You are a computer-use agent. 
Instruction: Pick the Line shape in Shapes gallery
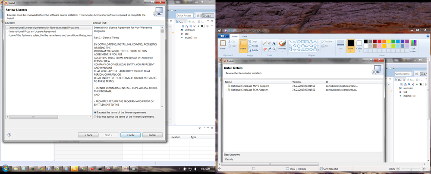pyautogui.click(x=290, y=42)
